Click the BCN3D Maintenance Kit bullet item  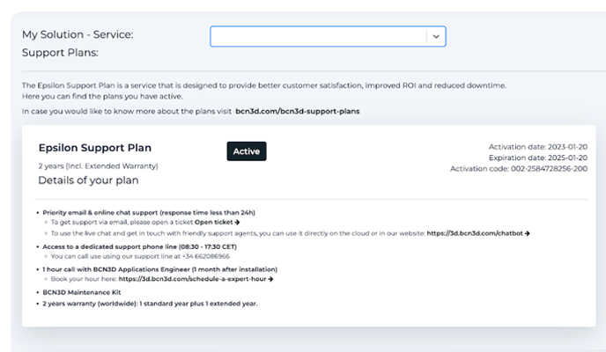82,292
